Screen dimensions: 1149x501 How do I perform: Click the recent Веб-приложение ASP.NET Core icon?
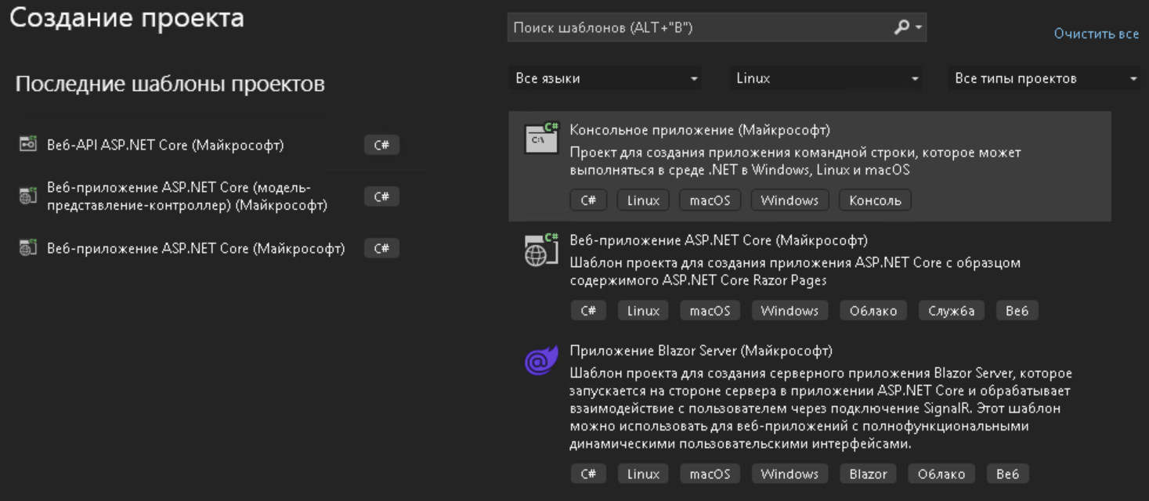click(x=28, y=249)
